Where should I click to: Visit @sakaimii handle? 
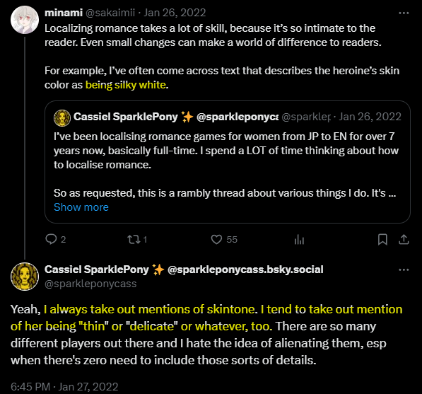pyautogui.click(x=110, y=13)
